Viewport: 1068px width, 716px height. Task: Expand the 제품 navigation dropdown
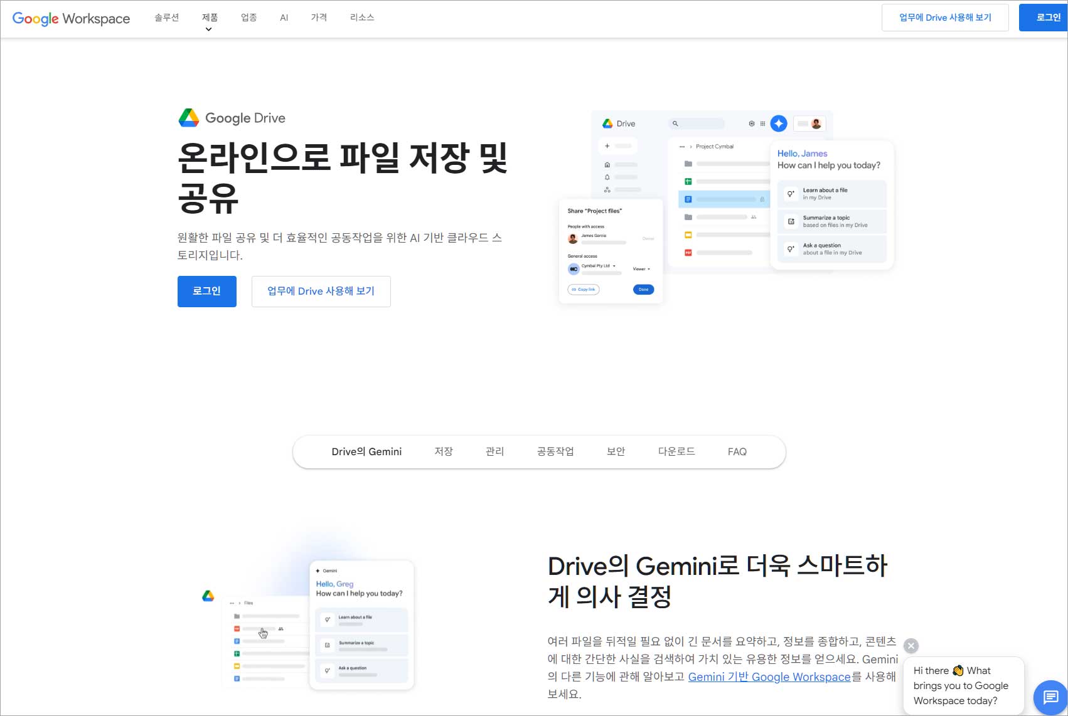point(208,18)
